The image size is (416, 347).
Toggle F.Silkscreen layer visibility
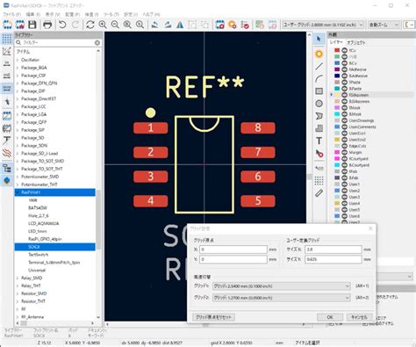pos(345,95)
